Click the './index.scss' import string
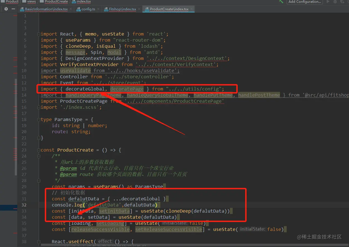This screenshot has height=247, width=349. pos(80,107)
